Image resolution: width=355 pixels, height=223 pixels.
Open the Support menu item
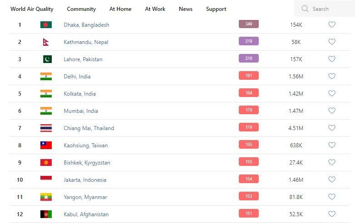coord(216,9)
